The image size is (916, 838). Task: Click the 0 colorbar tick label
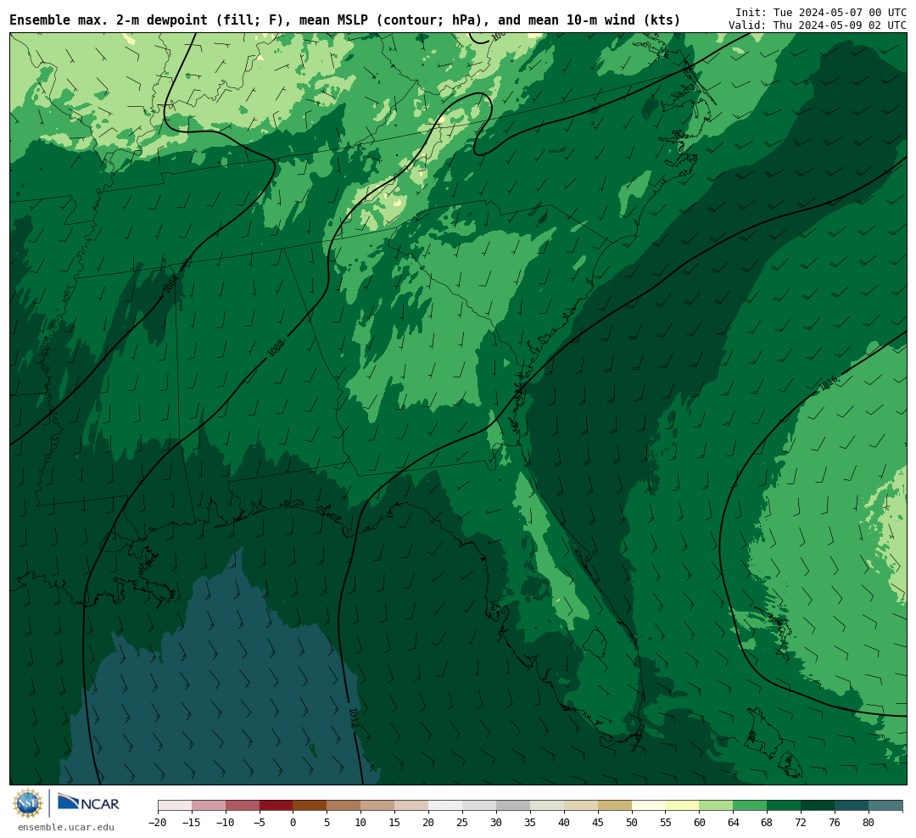293,823
